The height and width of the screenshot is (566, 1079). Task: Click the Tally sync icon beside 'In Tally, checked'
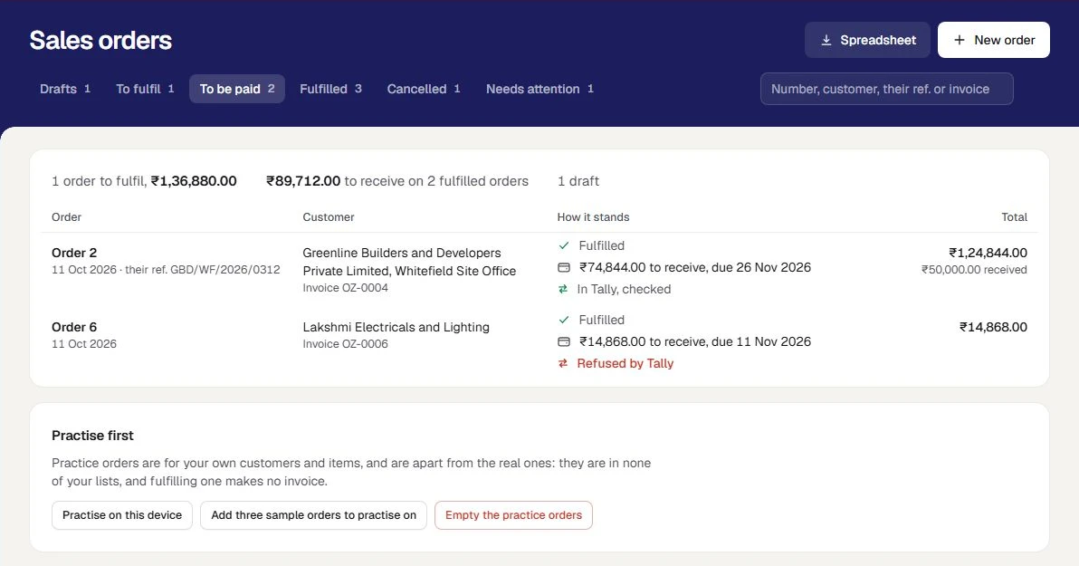[563, 289]
